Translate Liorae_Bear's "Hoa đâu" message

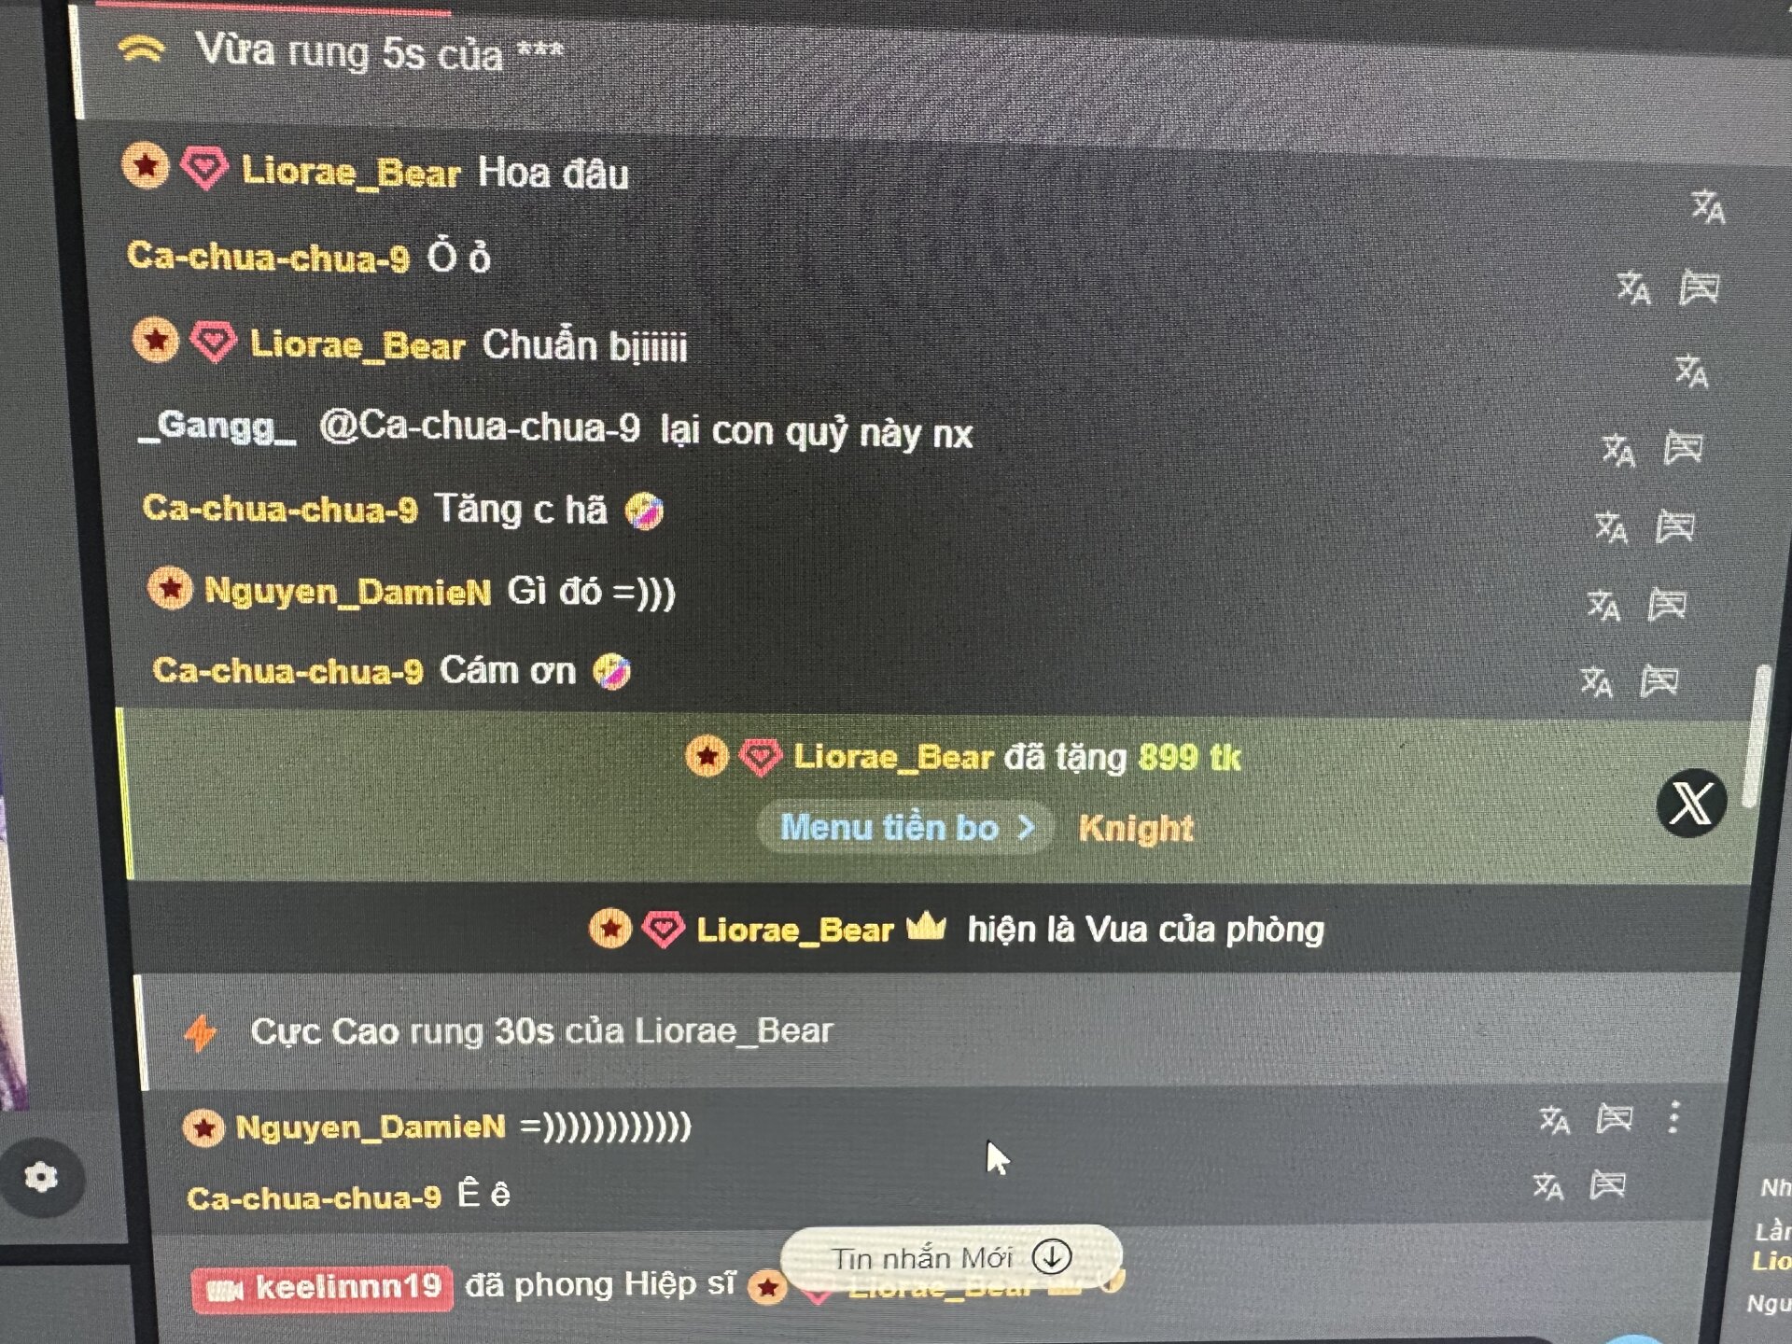[1708, 206]
